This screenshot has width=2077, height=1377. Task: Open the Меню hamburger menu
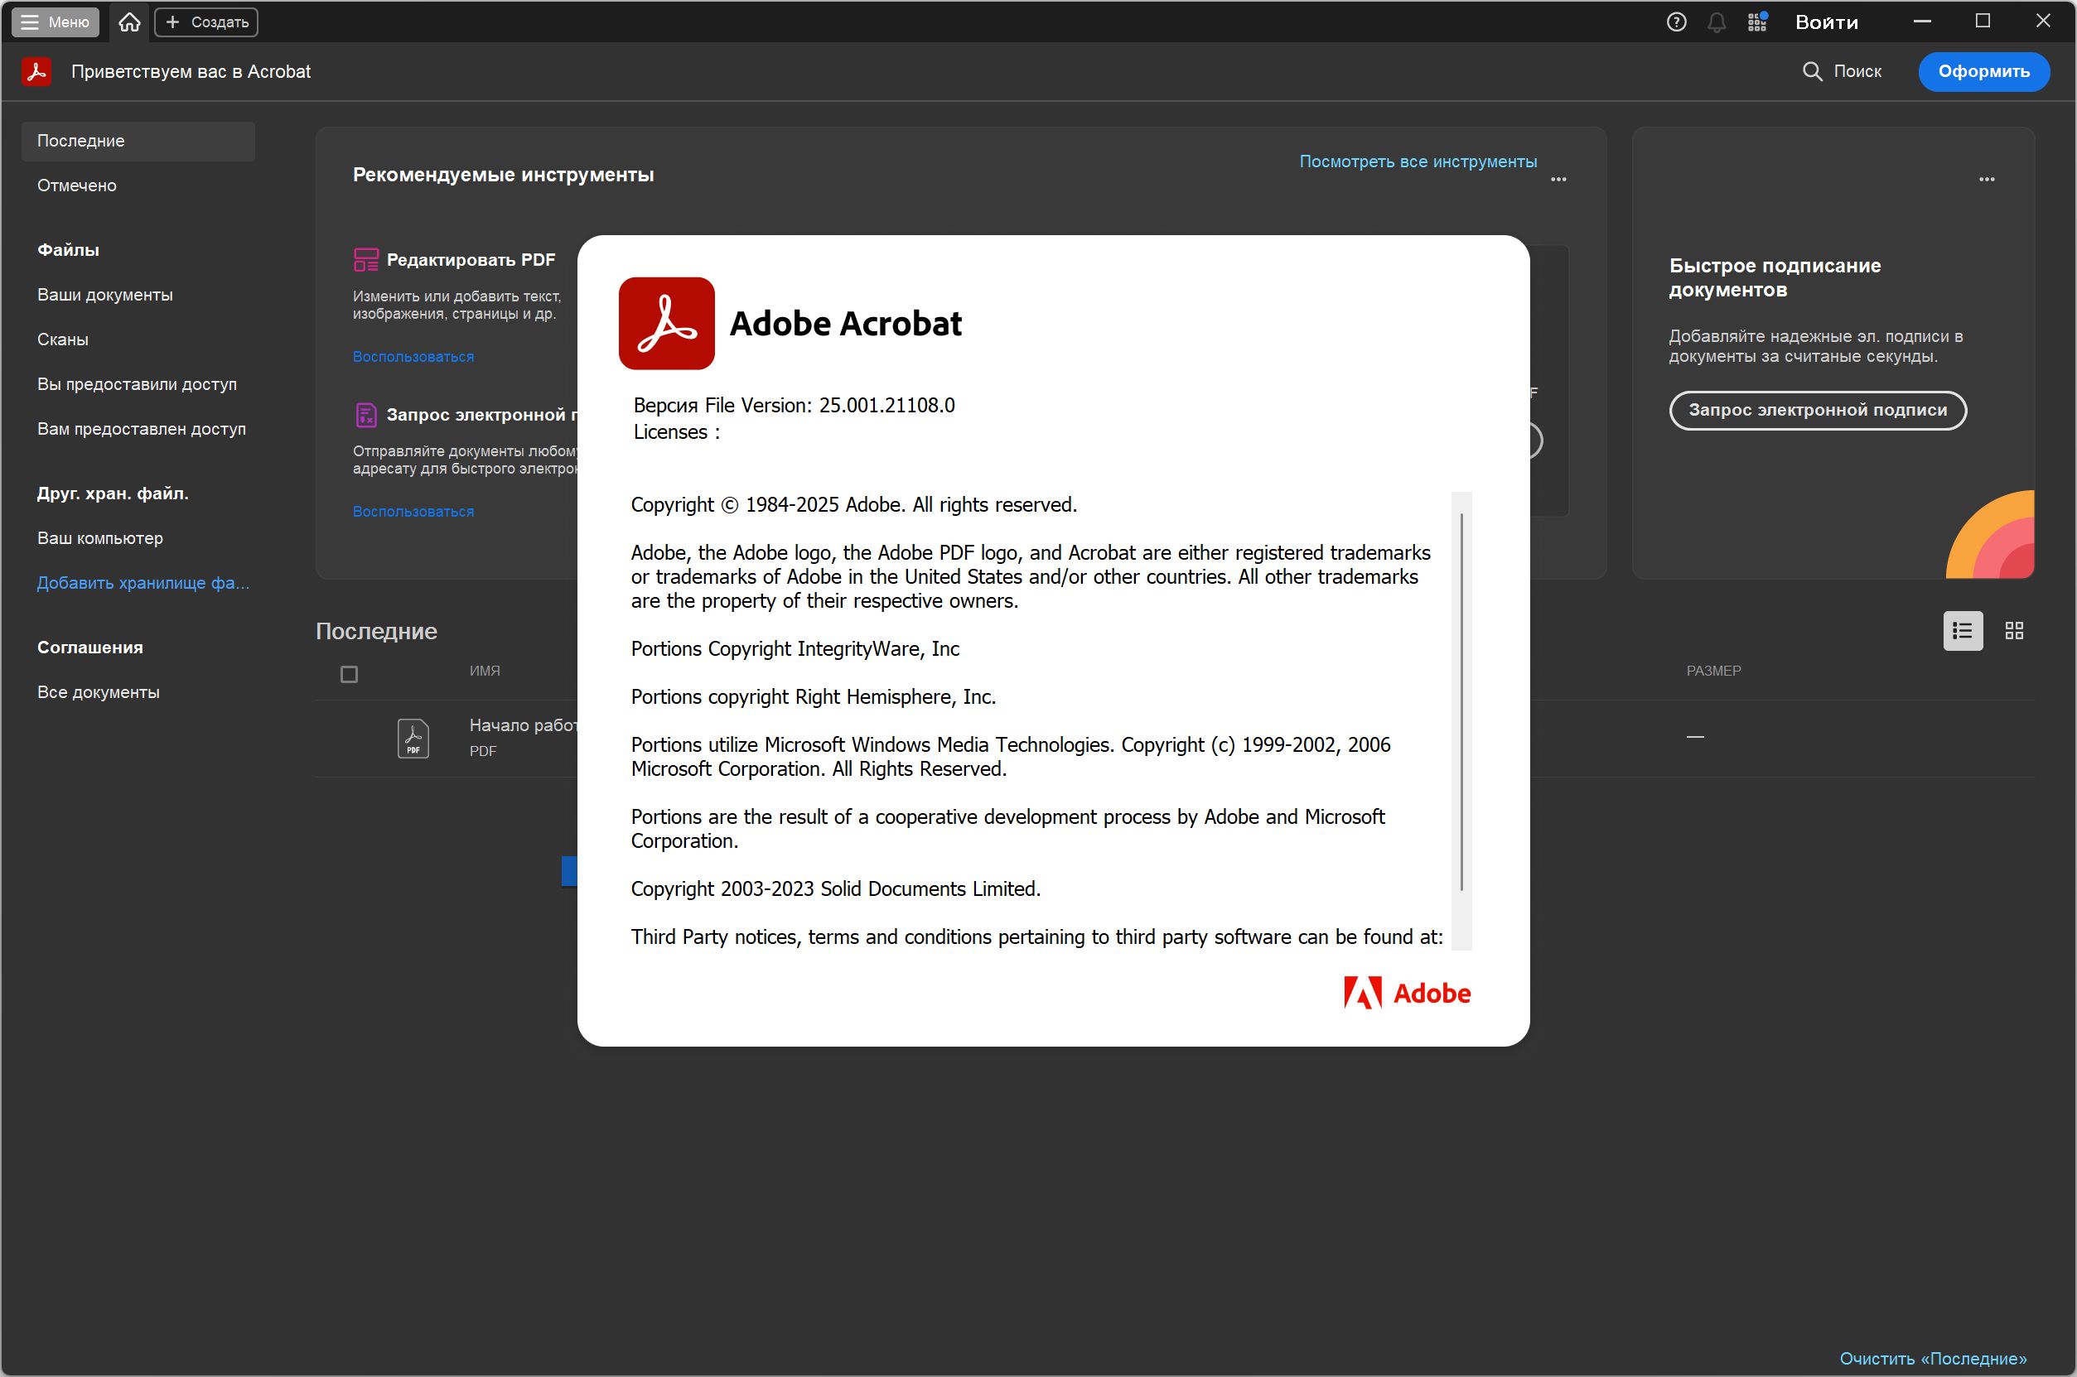pyautogui.click(x=55, y=22)
